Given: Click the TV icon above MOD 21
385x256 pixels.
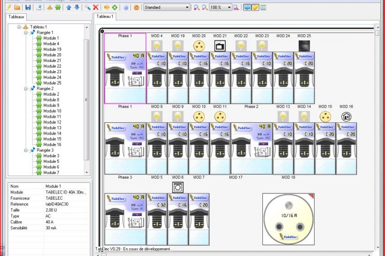Looking at the screenshot, I should coord(220,46).
